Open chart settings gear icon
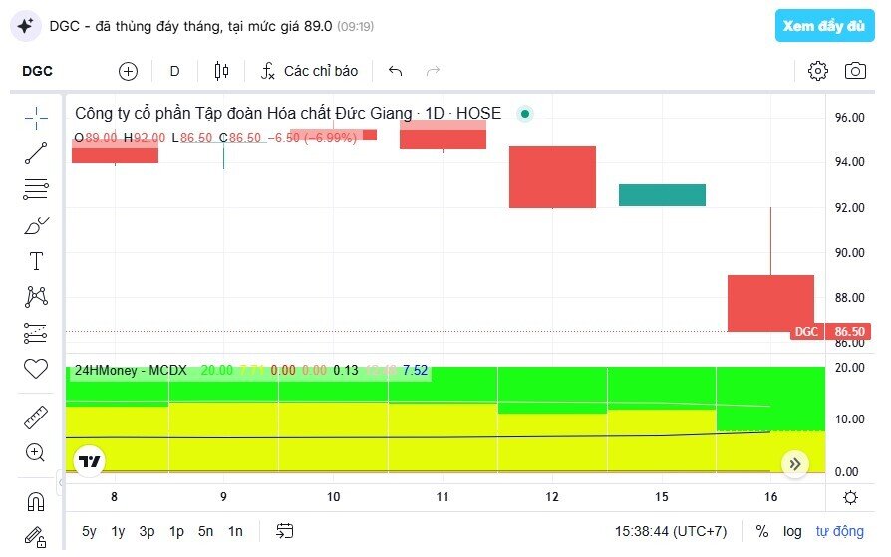 (817, 71)
